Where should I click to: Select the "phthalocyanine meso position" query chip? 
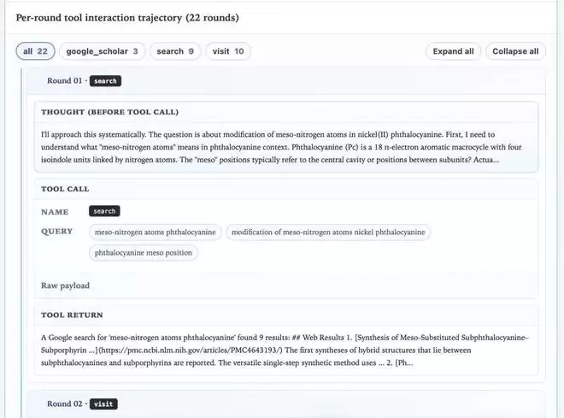pos(144,253)
